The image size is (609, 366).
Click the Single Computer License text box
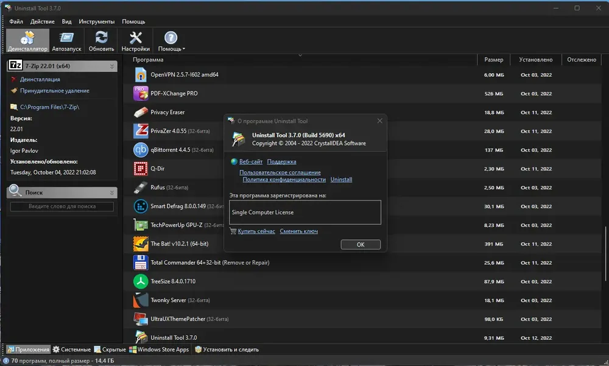click(305, 212)
